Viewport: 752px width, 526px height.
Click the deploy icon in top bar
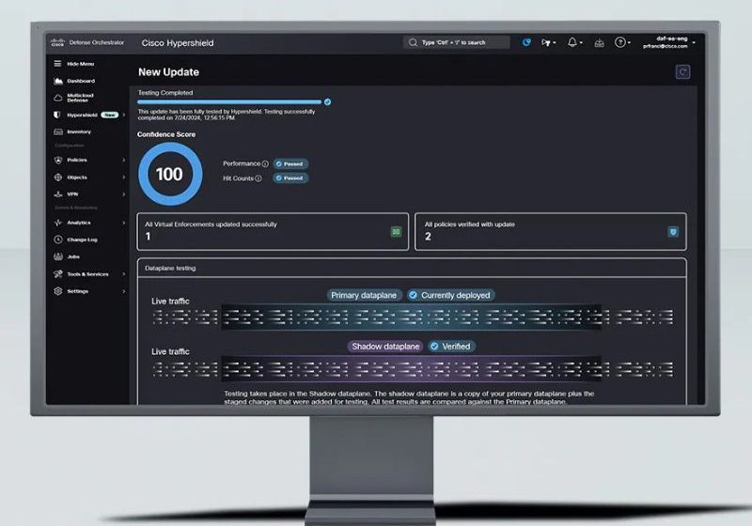pyautogui.click(x=546, y=42)
